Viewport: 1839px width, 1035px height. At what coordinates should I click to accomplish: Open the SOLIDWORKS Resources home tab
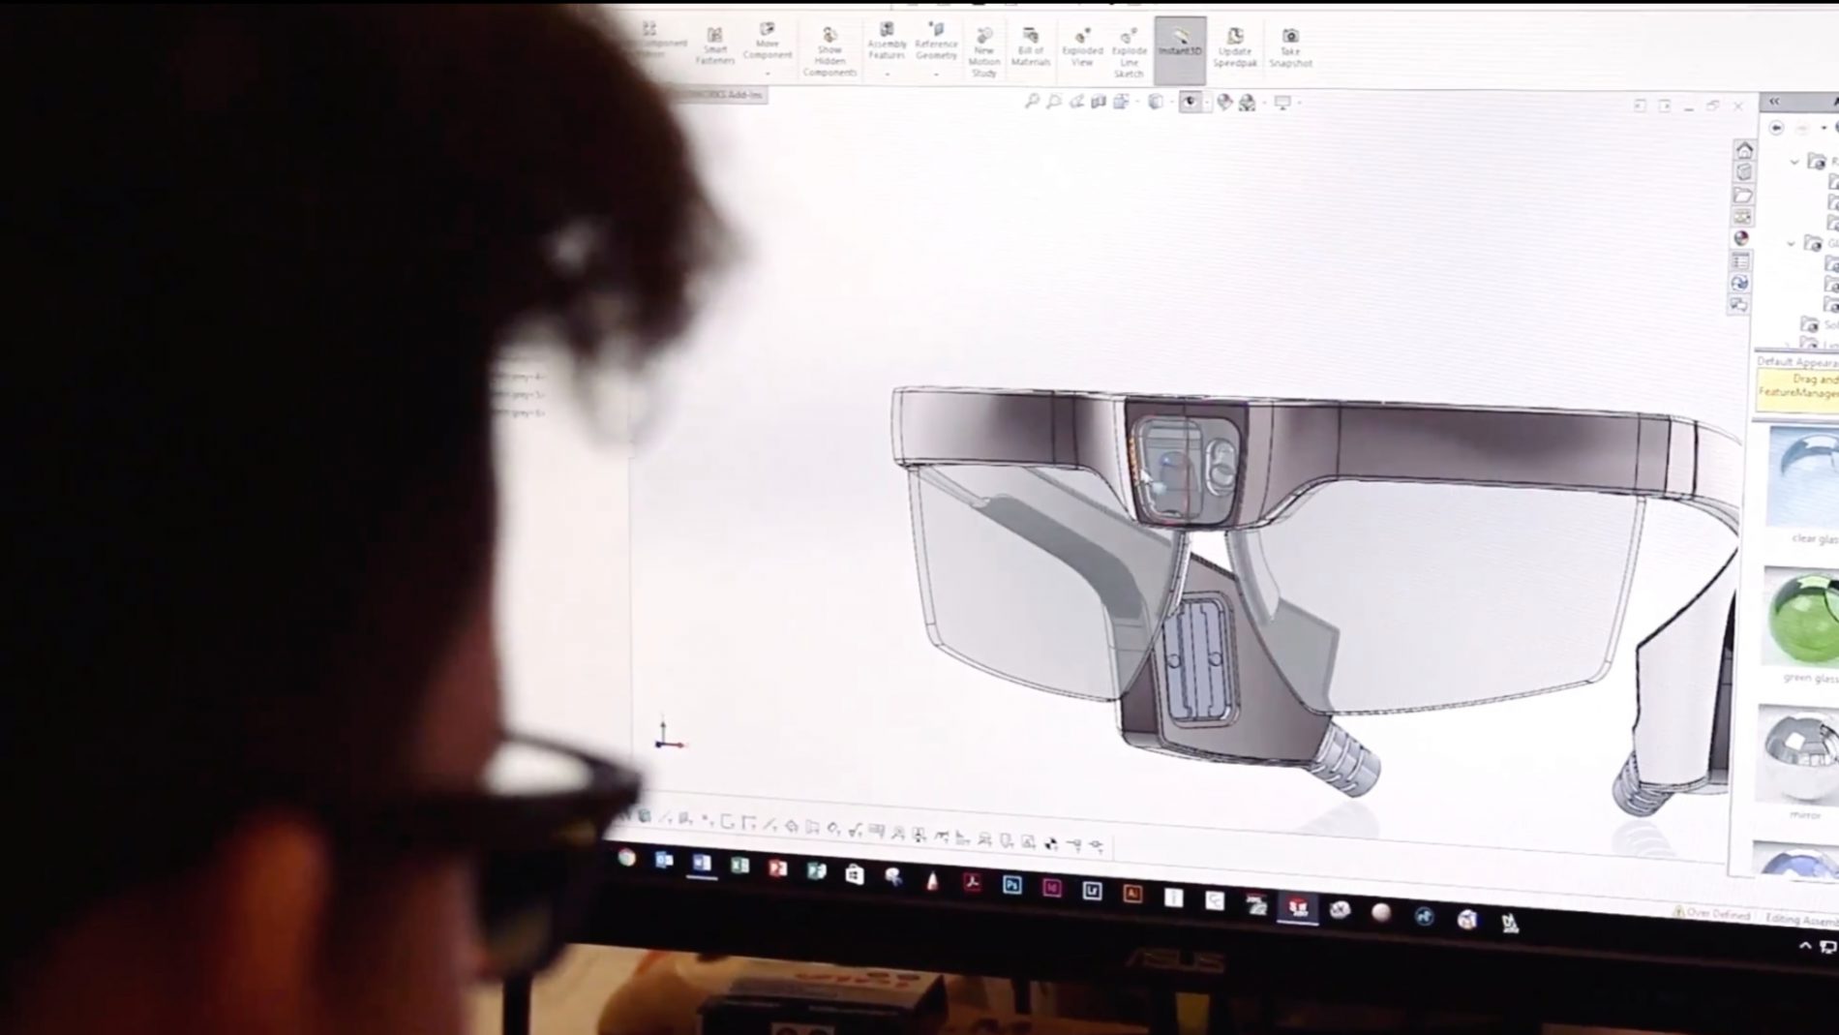click(x=1744, y=150)
